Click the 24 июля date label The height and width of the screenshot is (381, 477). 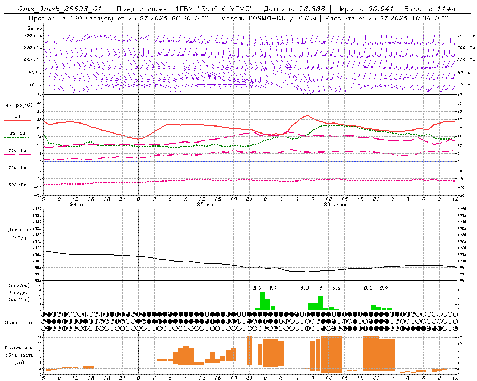coord(82,205)
